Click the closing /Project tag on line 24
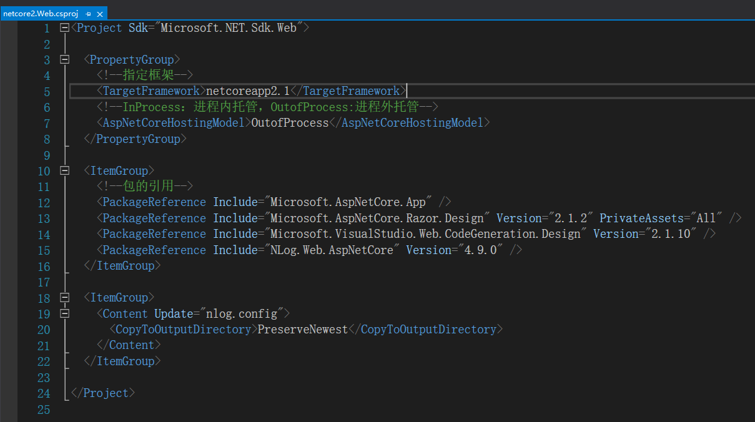The height and width of the screenshot is (422, 755). coord(103,393)
